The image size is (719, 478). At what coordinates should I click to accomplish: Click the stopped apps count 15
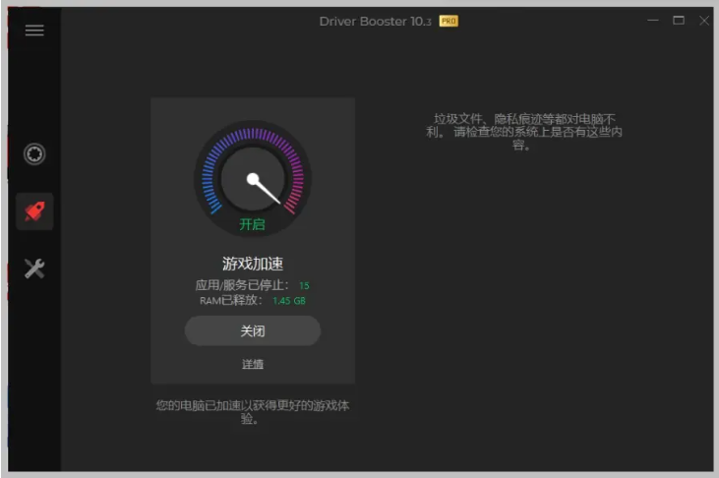(x=304, y=286)
